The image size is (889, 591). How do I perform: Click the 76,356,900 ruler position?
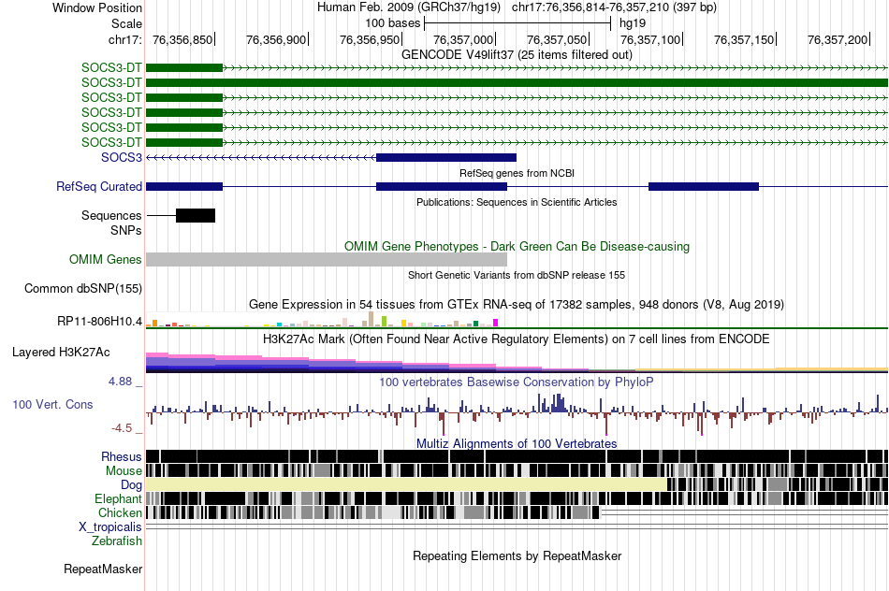click(276, 39)
